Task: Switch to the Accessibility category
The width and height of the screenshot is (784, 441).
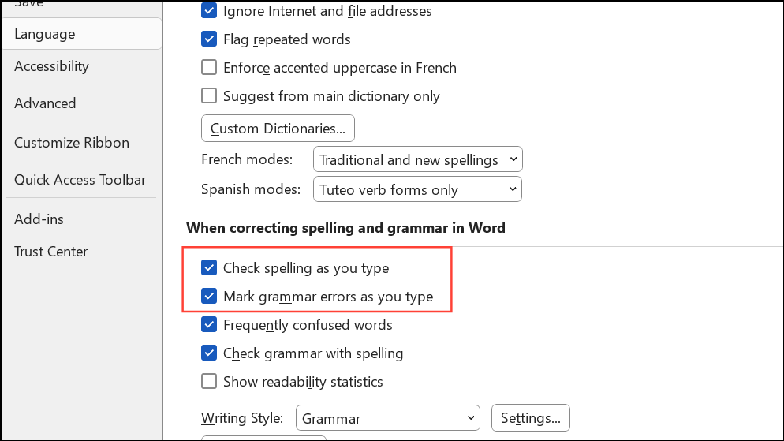Action: point(51,66)
